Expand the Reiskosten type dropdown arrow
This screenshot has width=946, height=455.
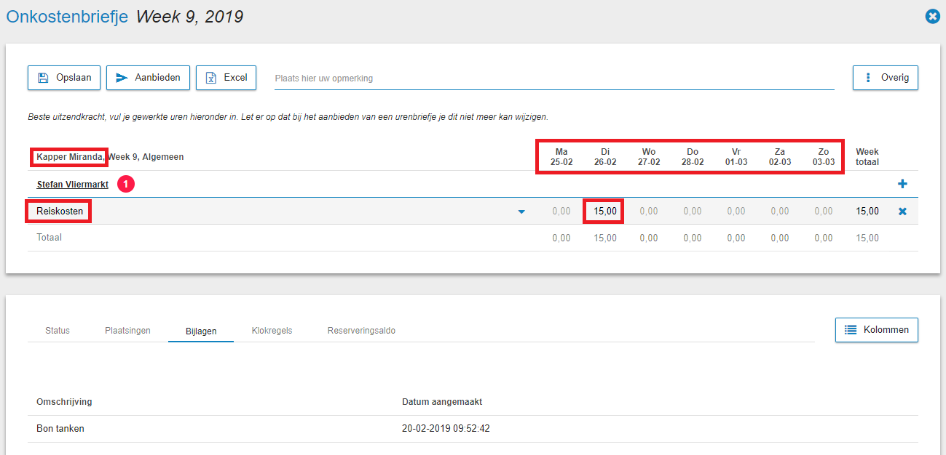(x=521, y=212)
